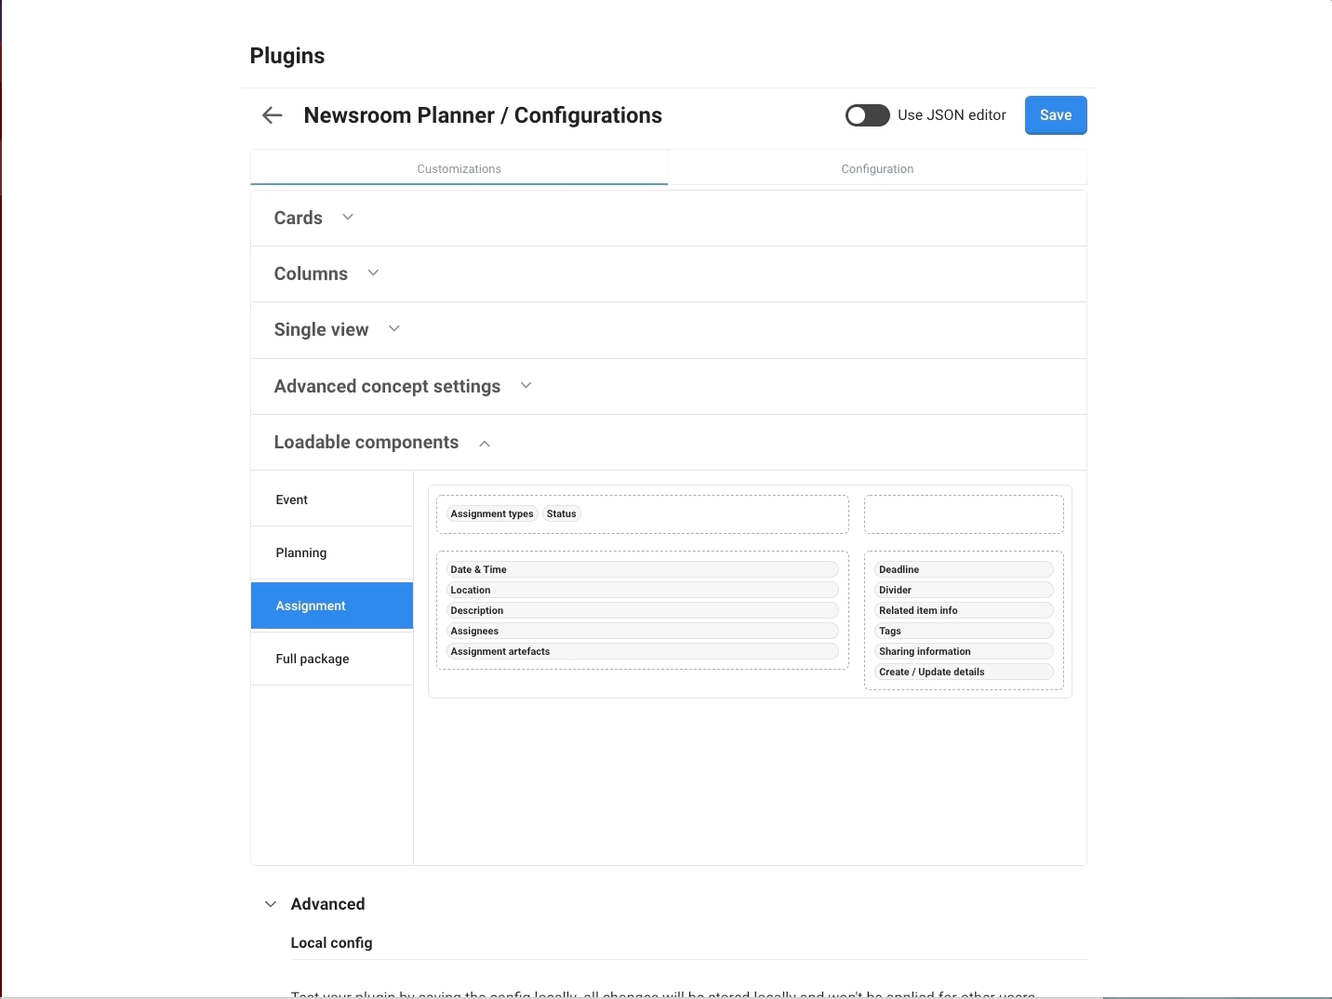Switch to the Configuration tab
This screenshot has height=999, width=1332.
click(x=876, y=168)
